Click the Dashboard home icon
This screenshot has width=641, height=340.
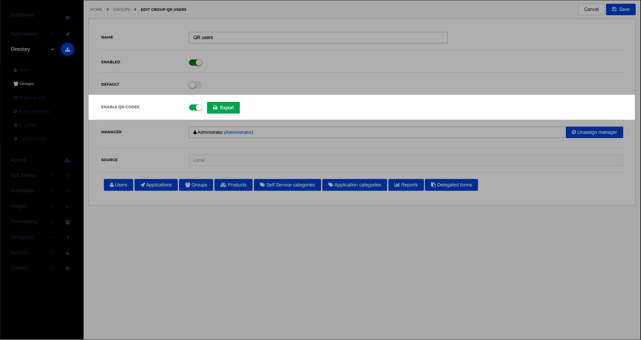coord(67,18)
